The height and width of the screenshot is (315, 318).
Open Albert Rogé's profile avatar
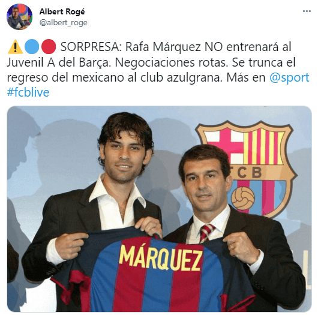pos(19,17)
